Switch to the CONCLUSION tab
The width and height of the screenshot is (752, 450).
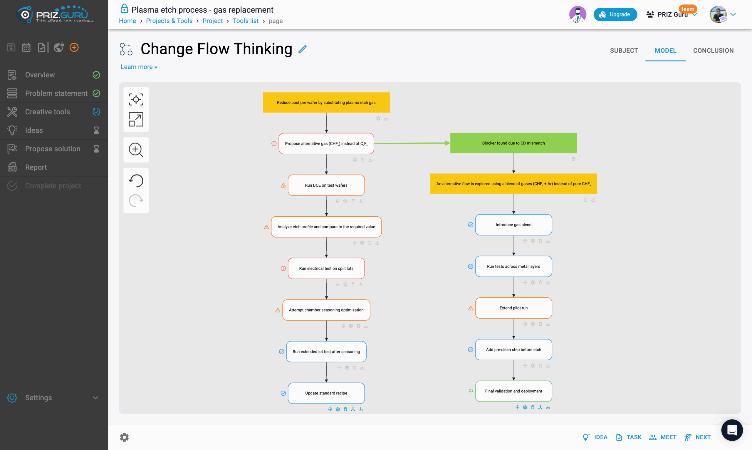(x=714, y=50)
